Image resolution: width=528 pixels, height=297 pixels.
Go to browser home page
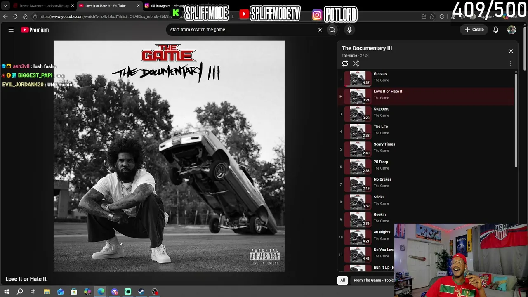[x=25, y=16]
